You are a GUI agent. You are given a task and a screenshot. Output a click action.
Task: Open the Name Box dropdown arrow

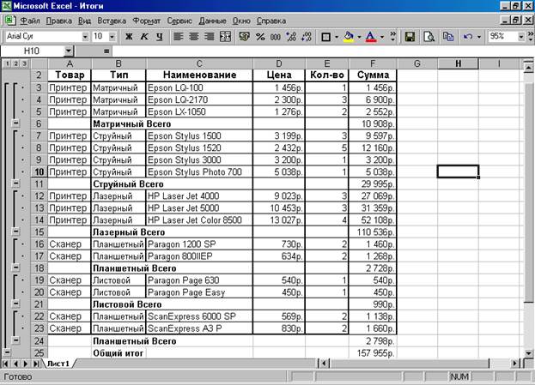[x=69, y=51]
